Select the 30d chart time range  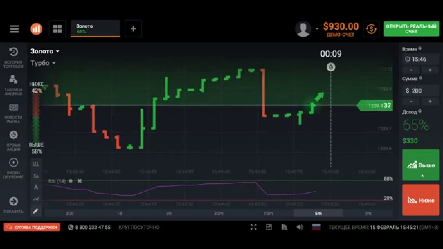(70, 213)
